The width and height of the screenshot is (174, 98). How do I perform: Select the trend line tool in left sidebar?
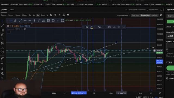click(2, 26)
